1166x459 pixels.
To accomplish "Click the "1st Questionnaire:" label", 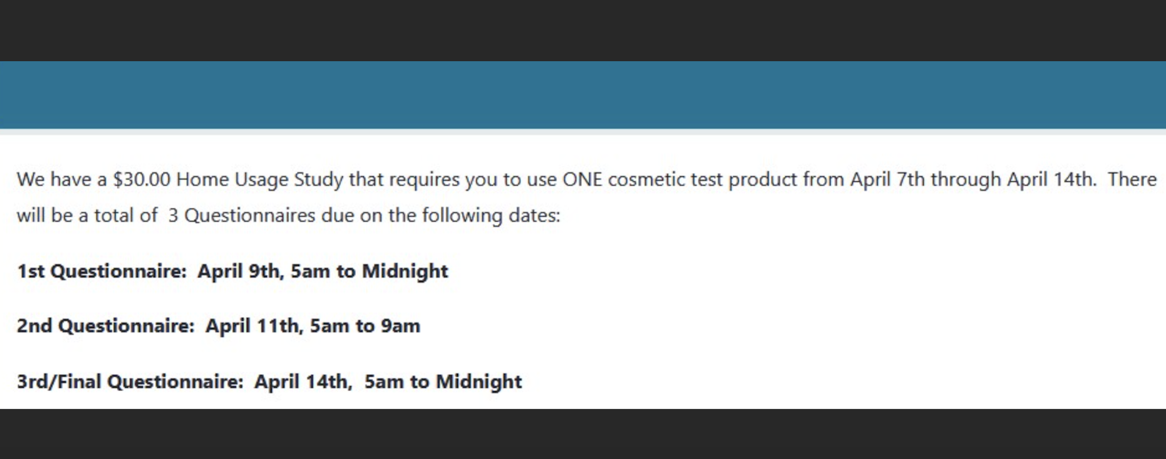I will point(102,271).
